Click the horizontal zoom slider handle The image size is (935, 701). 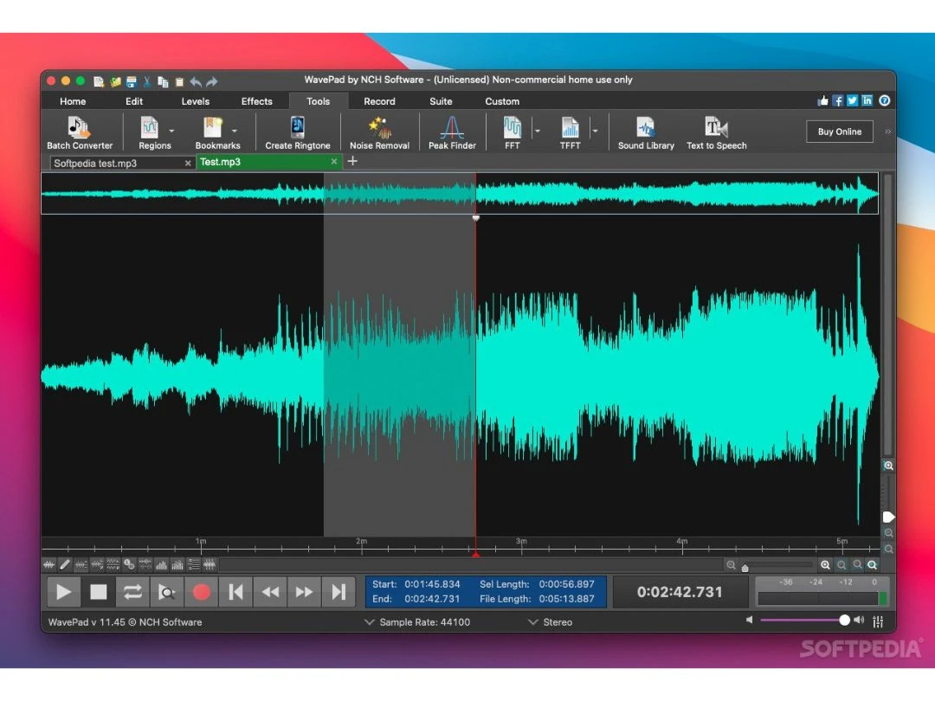[x=745, y=568]
